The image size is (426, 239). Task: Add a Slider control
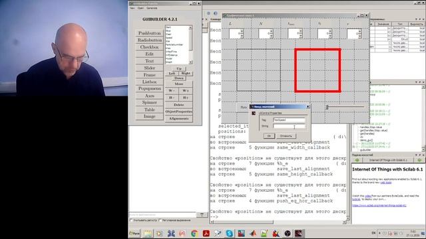pos(149,68)
